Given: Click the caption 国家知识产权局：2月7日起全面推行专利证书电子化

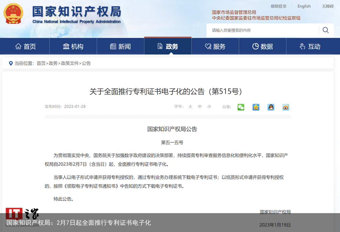Looking at the screenshot, I should tap(78, 223).
